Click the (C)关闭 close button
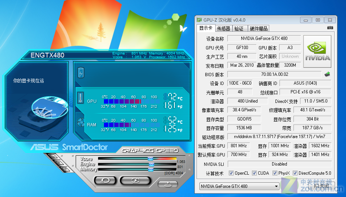The width and height of the screenshot is (346, 197). (321, 186)
